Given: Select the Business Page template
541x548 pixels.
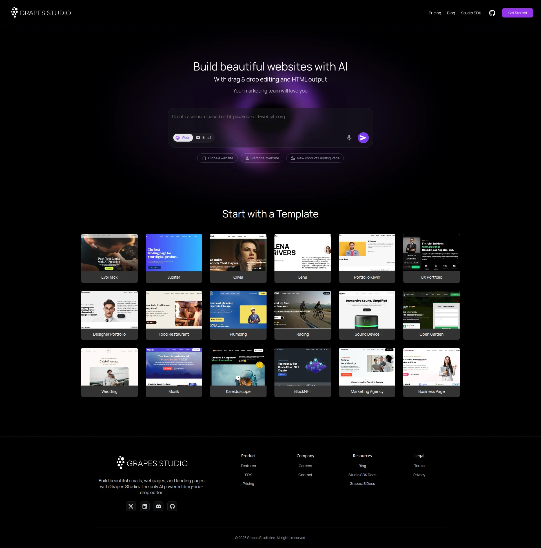Looking at the screenshot, I should coord(431,372).
